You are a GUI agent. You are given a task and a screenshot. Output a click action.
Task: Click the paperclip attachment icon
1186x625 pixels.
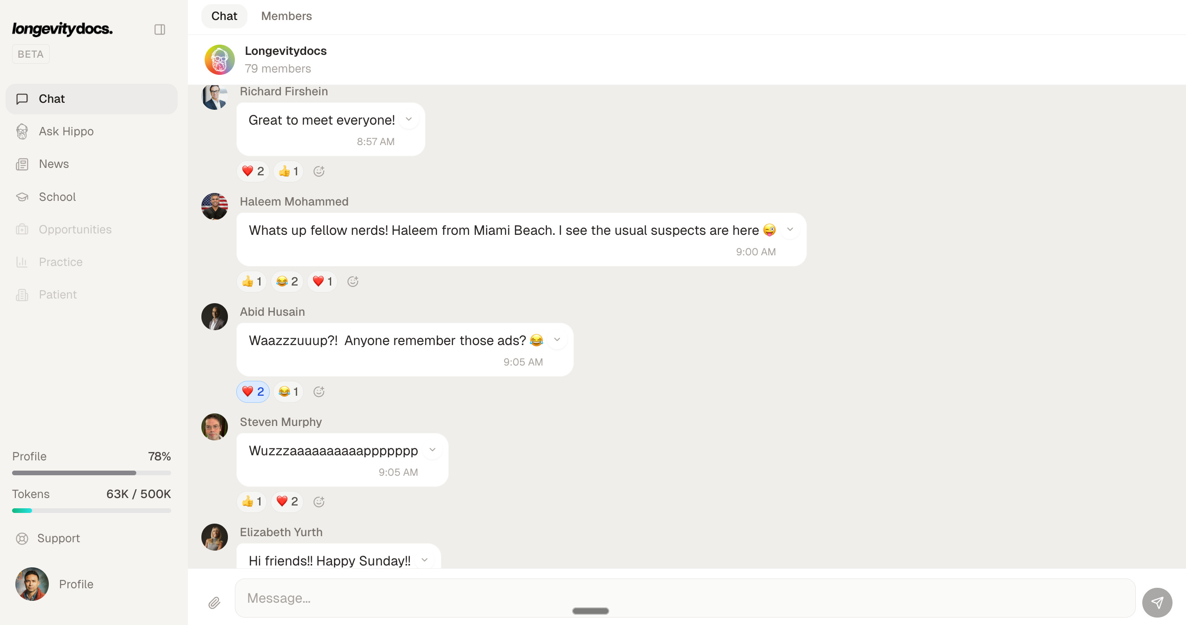(x=214, y=603)
